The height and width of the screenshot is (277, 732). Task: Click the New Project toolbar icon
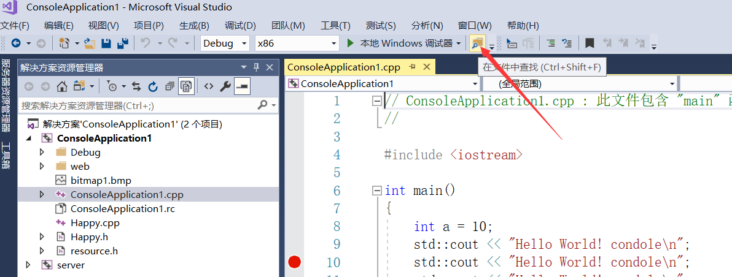point(64,44)
